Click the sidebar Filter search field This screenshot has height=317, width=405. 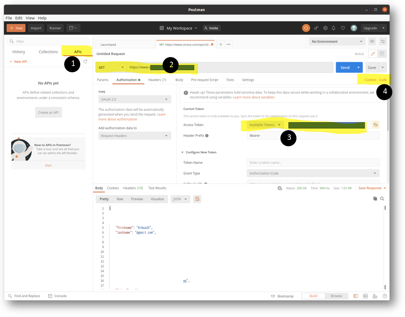tap(49, 41)
